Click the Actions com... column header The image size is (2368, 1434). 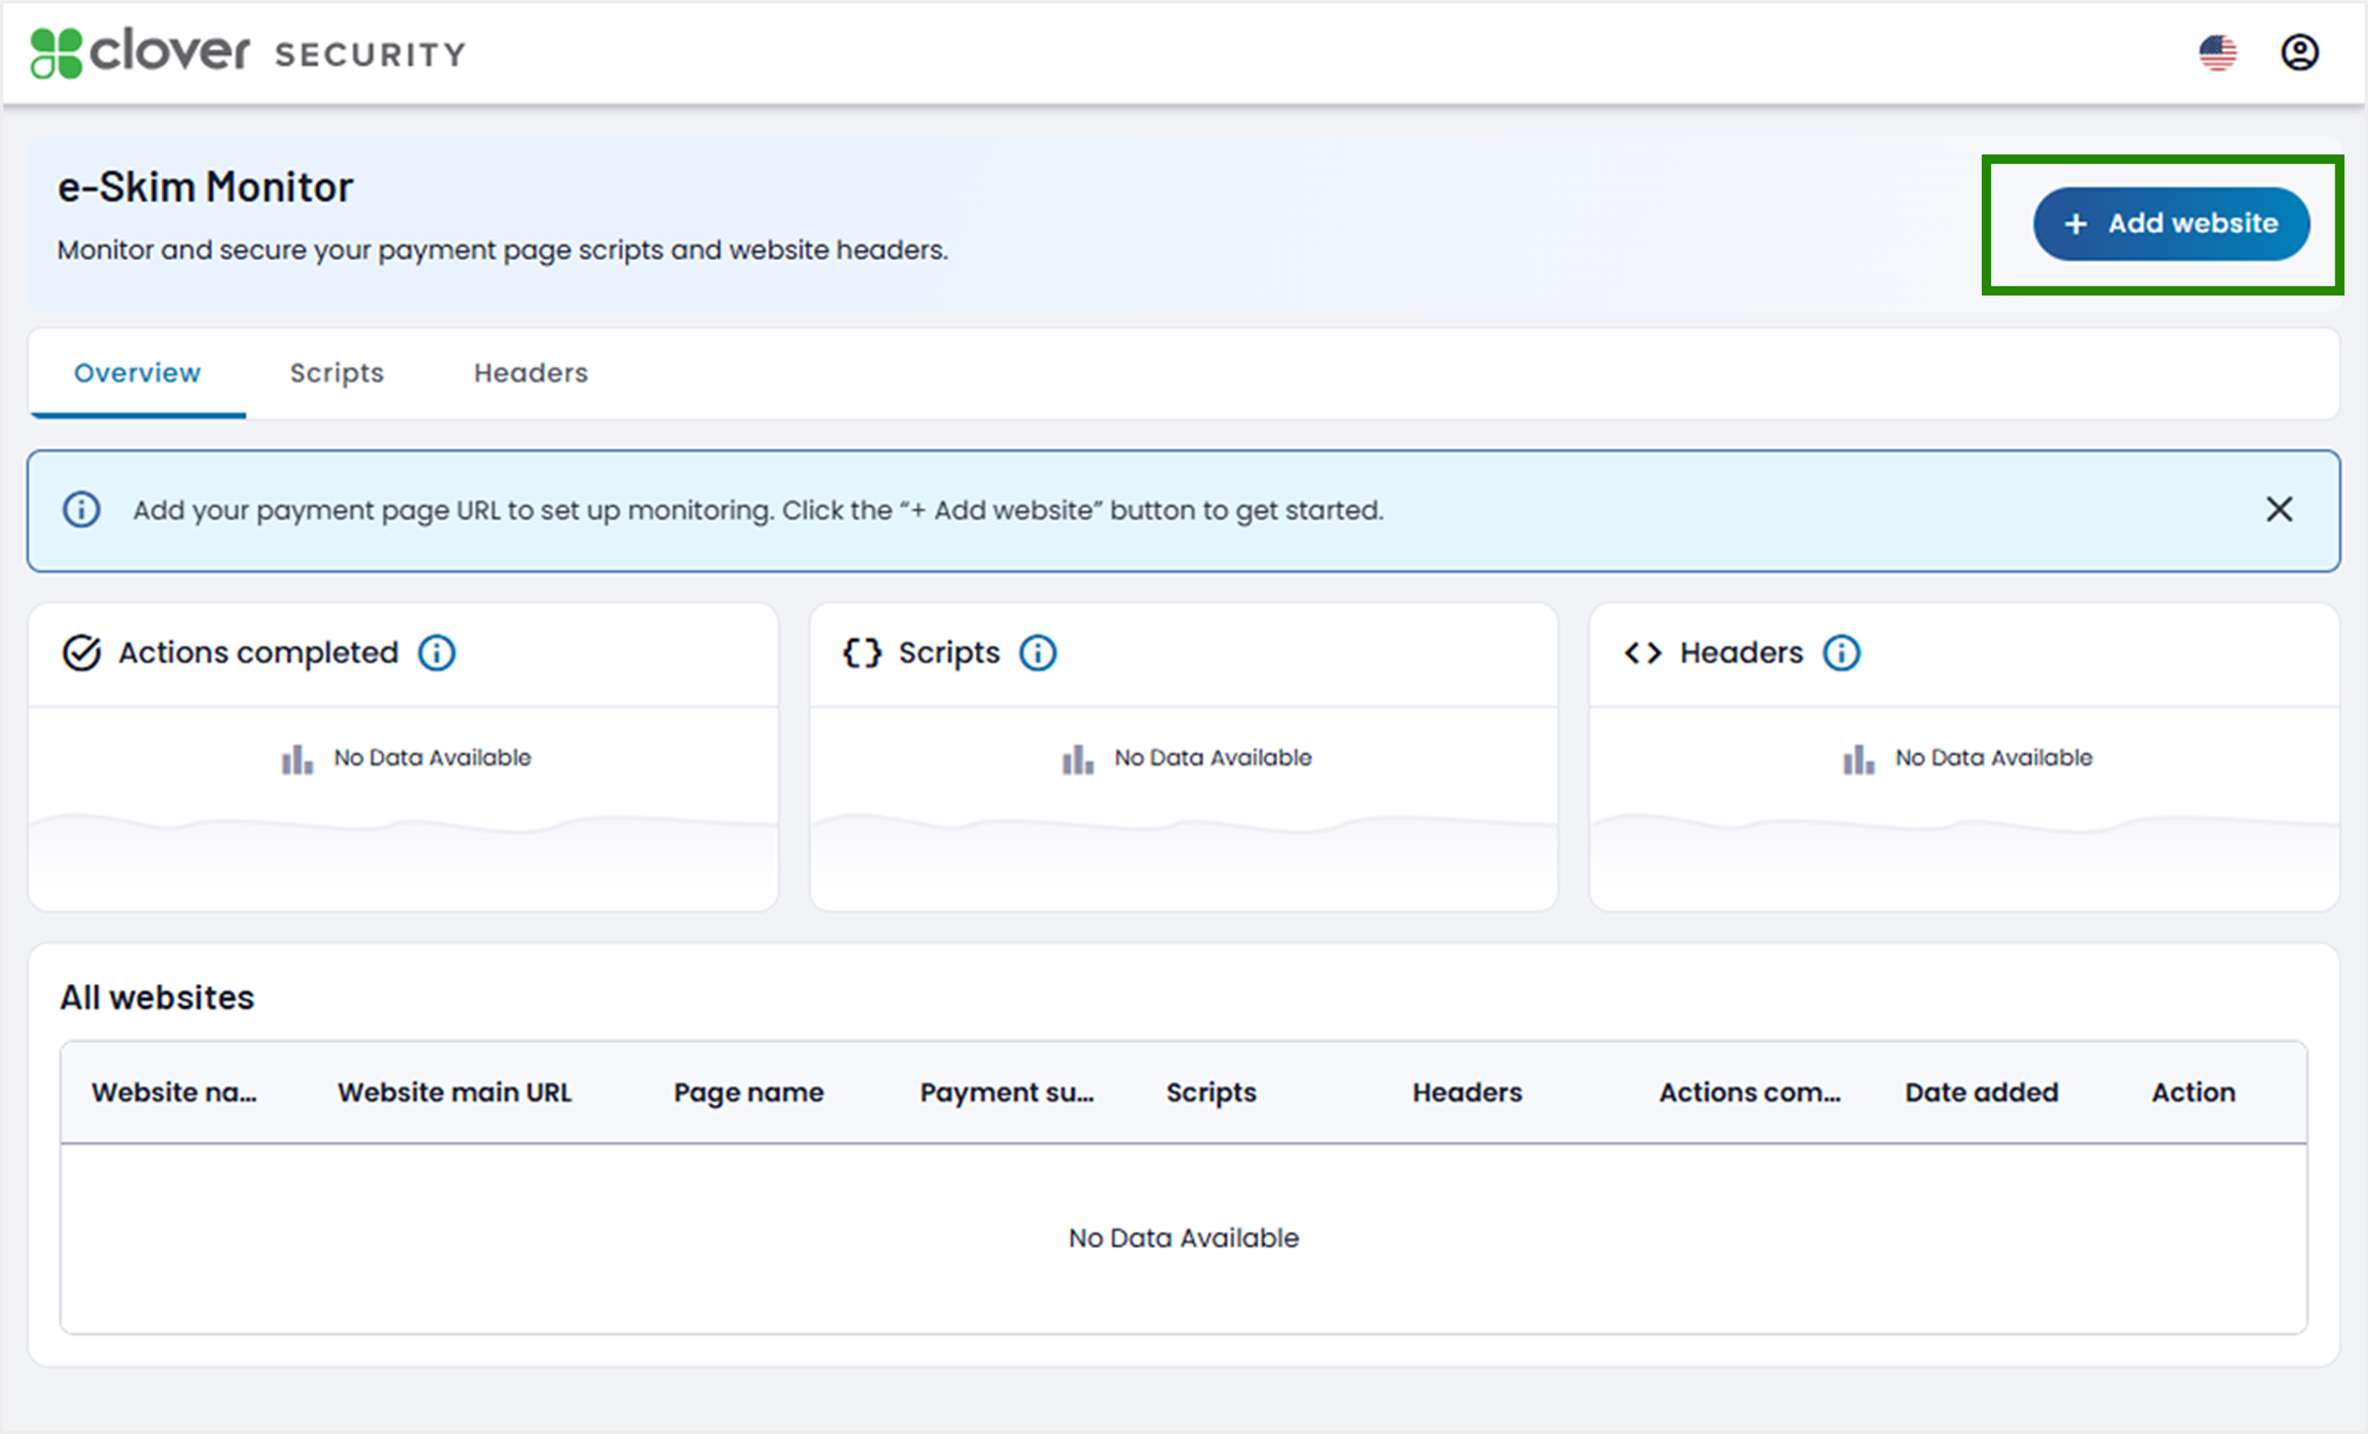pos(1749,1093)
